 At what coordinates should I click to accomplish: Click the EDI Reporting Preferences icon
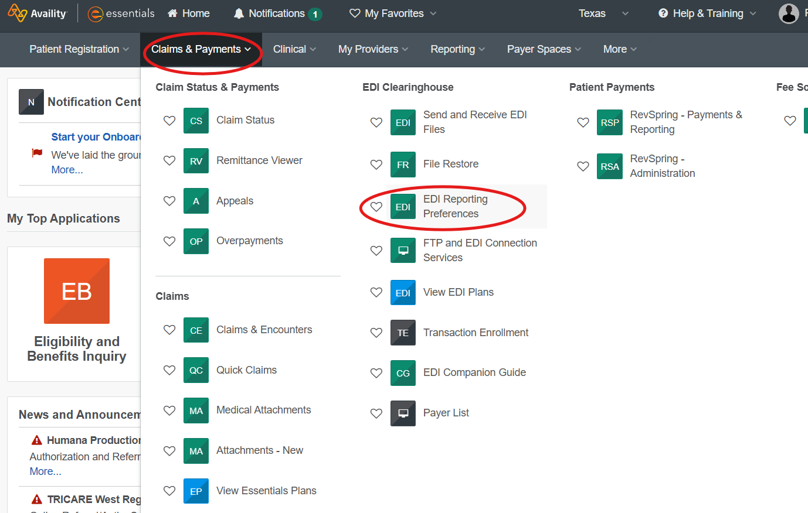point(403,207)
